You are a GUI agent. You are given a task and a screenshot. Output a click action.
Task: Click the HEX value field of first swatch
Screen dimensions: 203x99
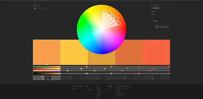48,79
